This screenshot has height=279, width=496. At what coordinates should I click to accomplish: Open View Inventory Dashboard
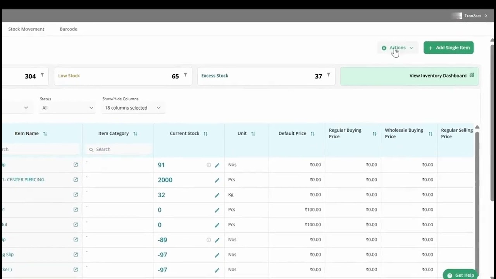pos(409,76)
